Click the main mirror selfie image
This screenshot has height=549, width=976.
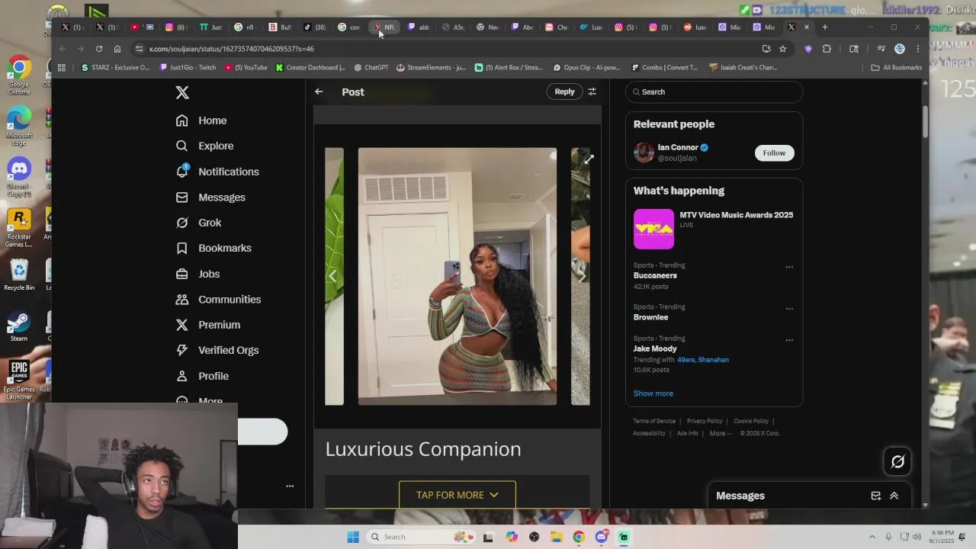pos(457,276)
